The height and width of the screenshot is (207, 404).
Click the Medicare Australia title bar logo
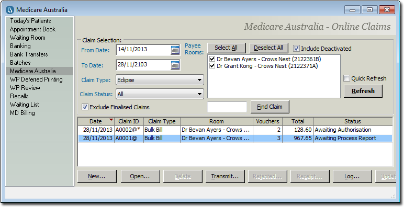pos(10,10)
